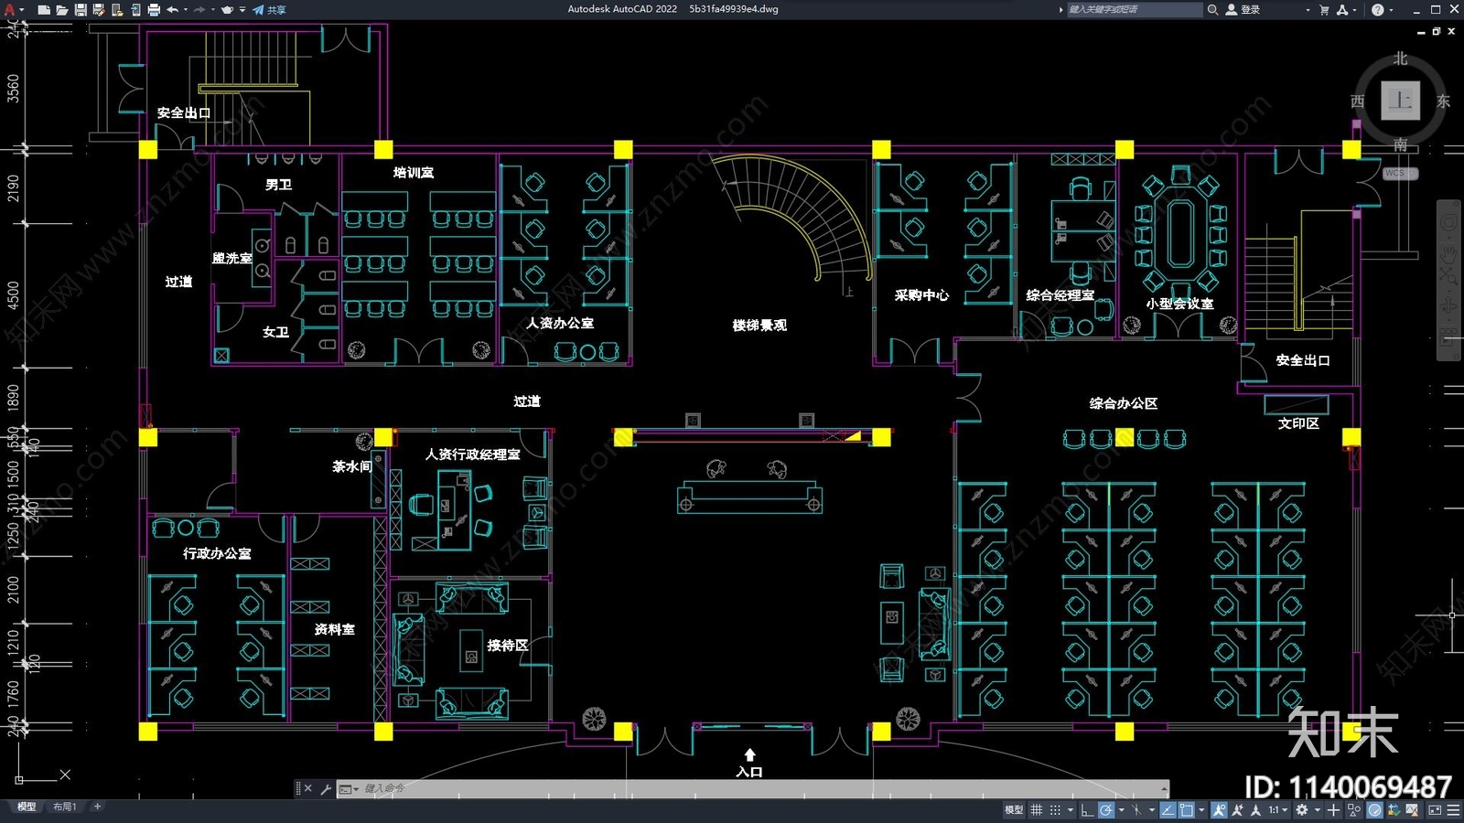Undo the last action
The image size is (1464, 823).
tap(172, 9)
